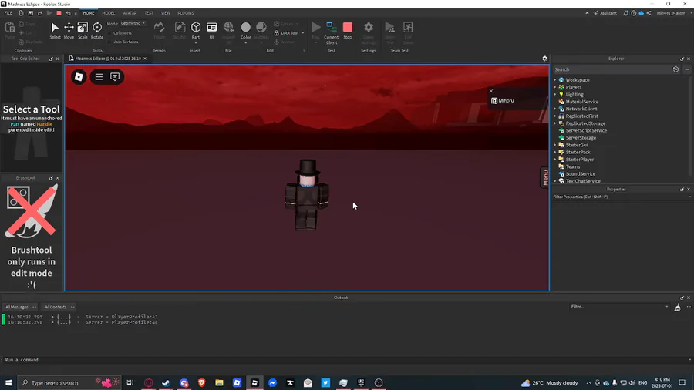Click the Import 3D icon

tap(228, 30)
